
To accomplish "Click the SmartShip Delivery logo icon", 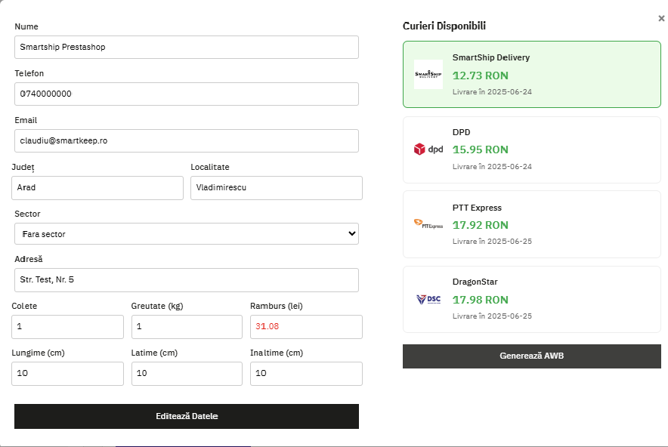I will (x=428, y=74).
